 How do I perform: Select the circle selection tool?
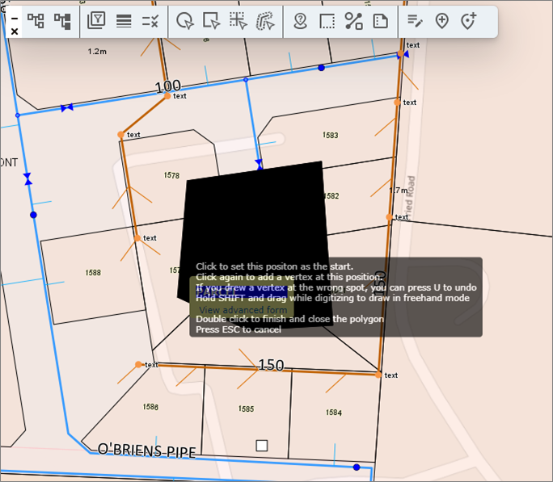pyautogui.click(x=185, y=22)
